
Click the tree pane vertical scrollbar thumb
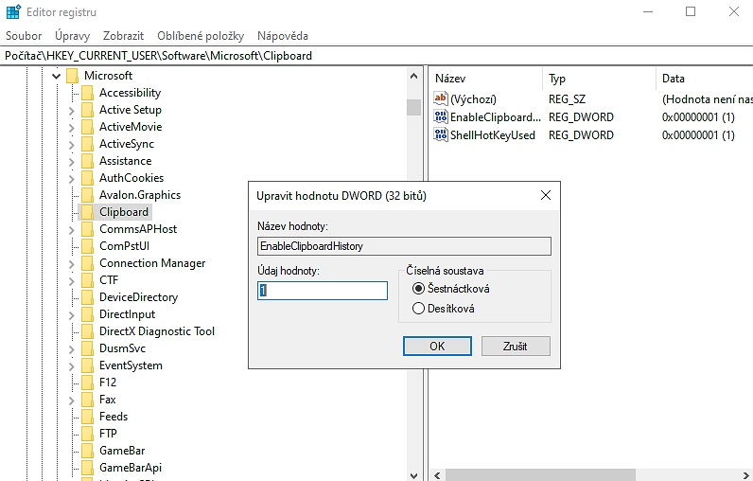click(x=414, y=107)
